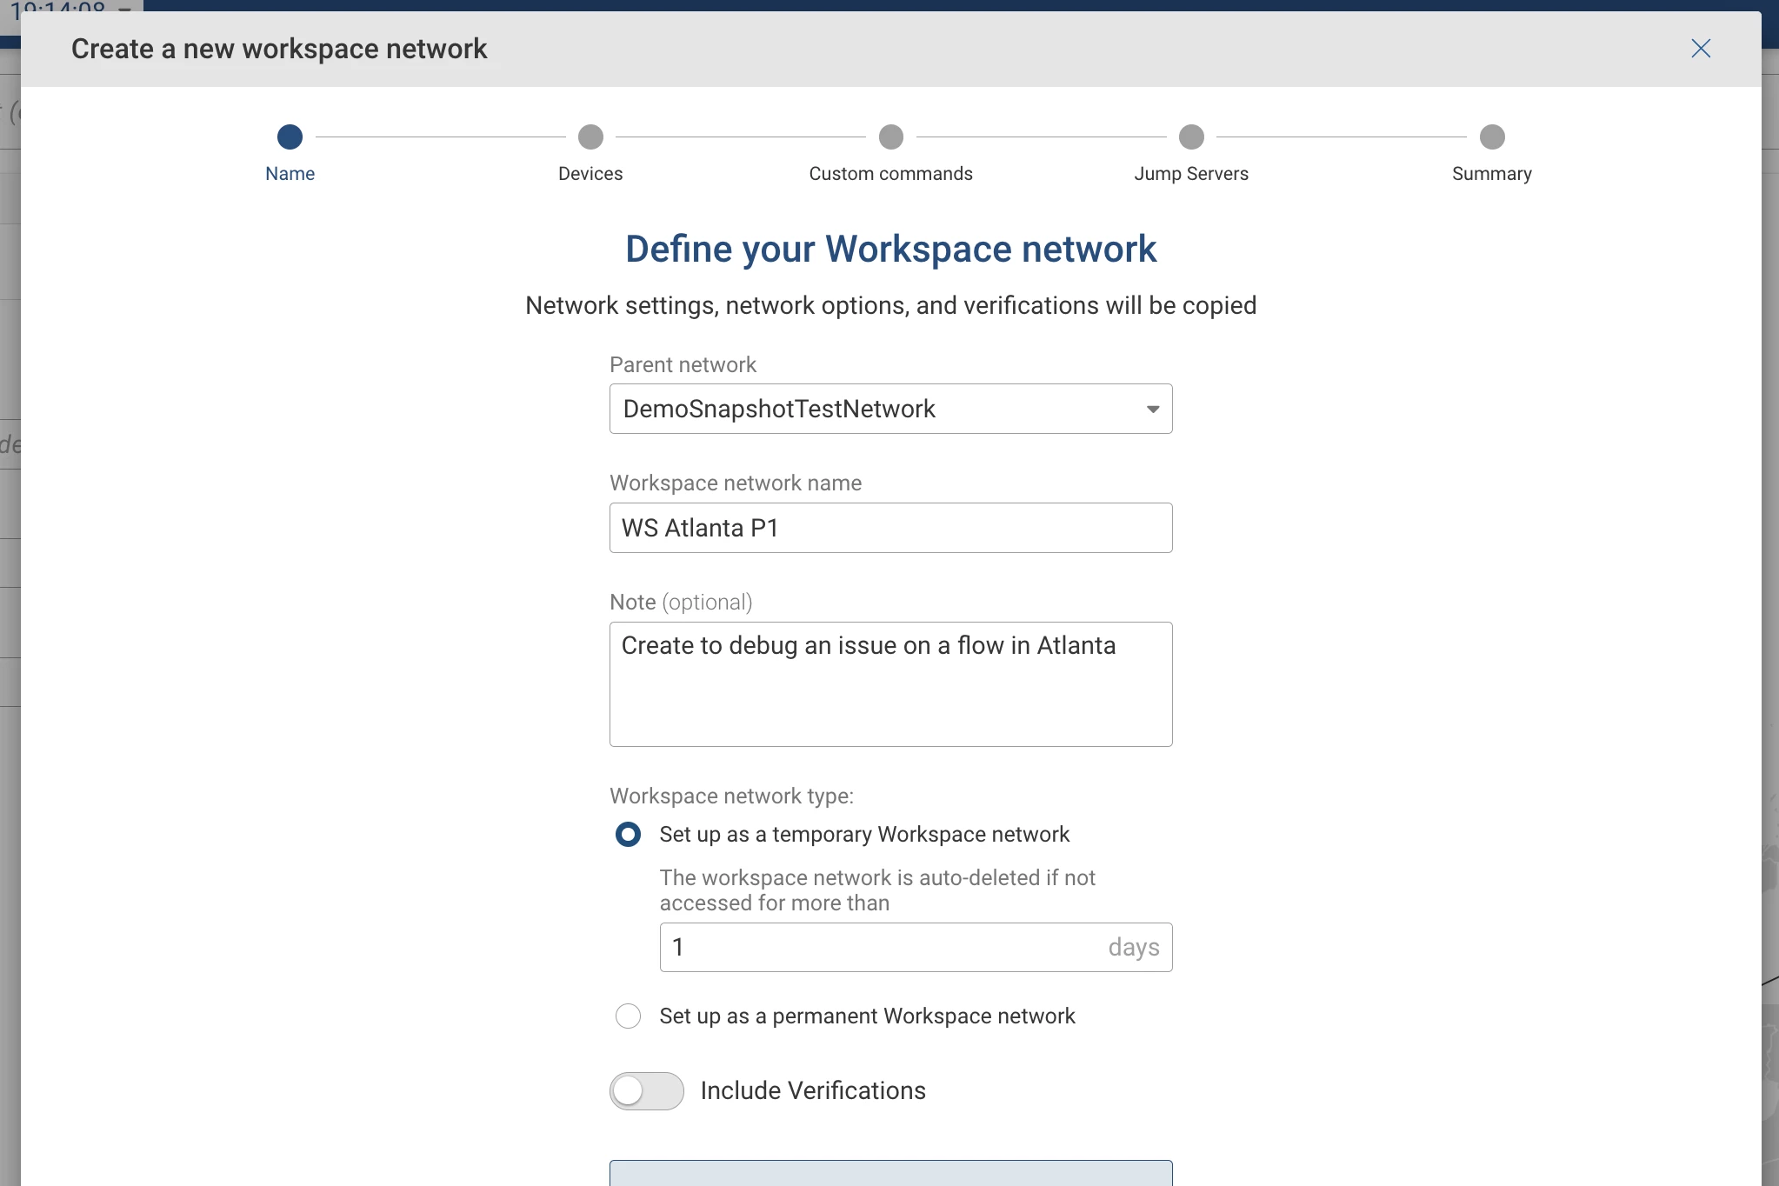Enable the Include Verifications toggle
1779x1186 pixels.
pos(646,1091)
